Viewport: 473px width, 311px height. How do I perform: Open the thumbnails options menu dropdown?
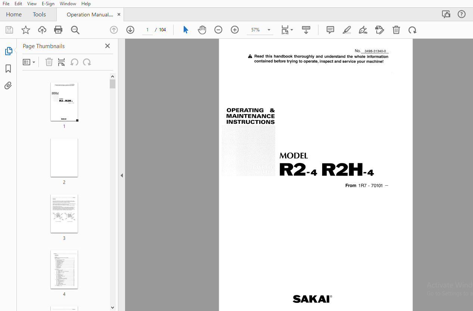tap(29, 62)
